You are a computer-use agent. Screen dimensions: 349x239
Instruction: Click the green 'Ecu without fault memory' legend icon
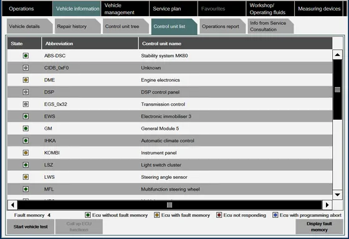click(88, 215)
